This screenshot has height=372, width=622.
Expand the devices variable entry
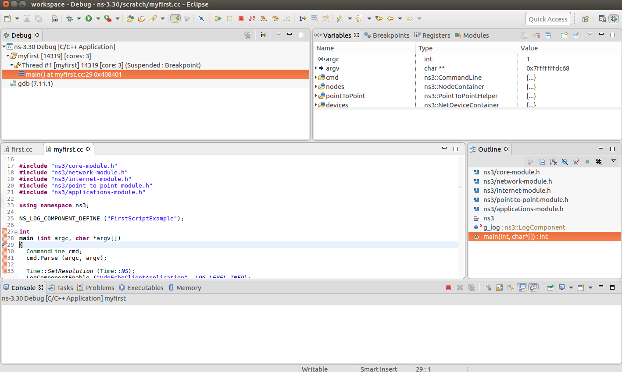[x=316, y=105]
